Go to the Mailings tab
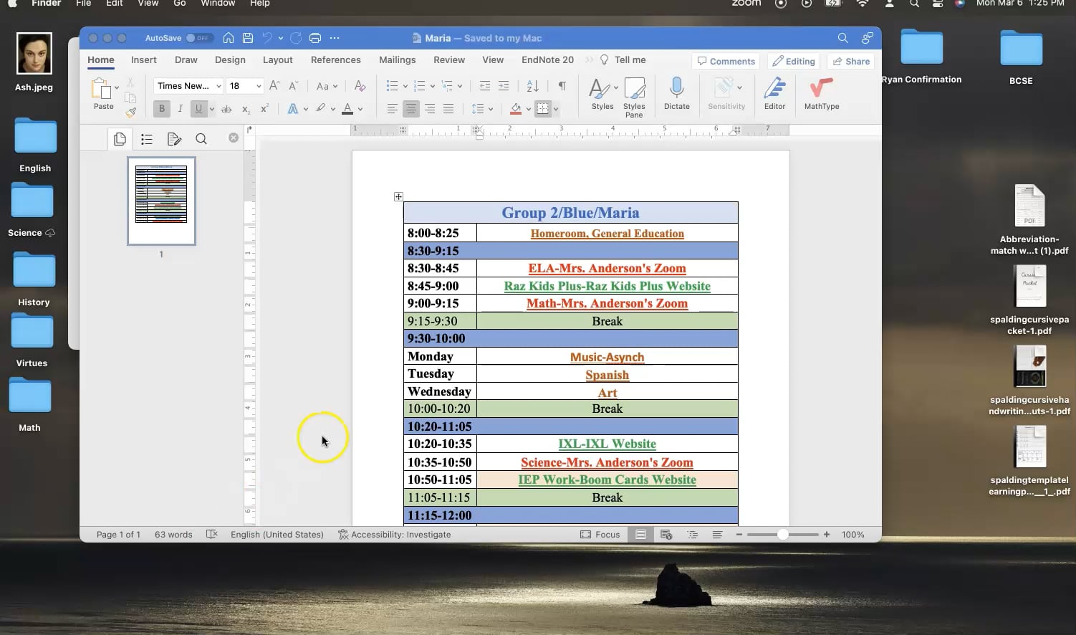 pyautogui.click(x=398, y=60)
